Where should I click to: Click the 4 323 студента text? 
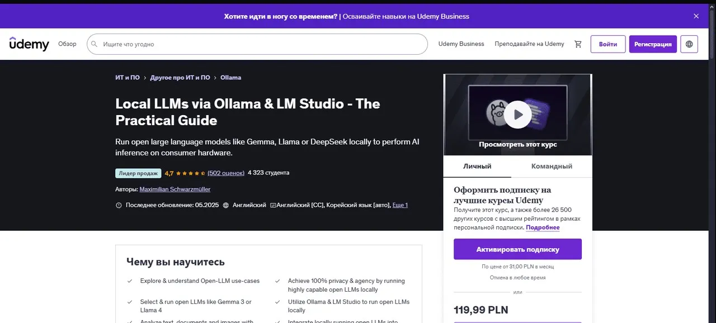click(x=268, y=173)
